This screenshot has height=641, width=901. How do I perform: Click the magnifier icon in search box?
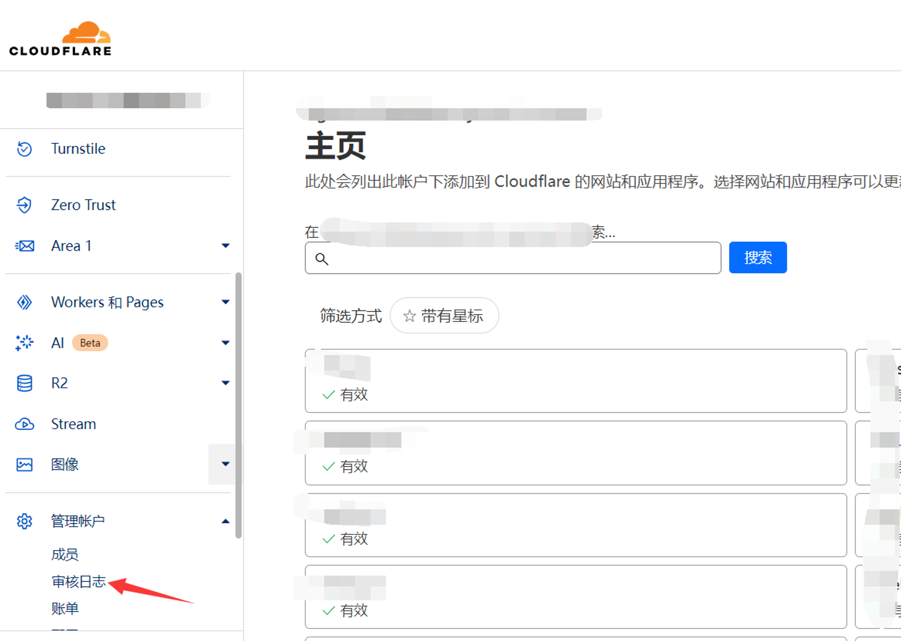tap(322, 259)
